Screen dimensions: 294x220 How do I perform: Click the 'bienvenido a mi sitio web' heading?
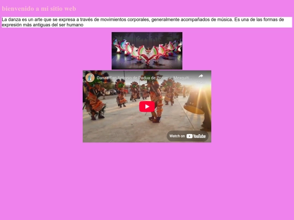[x=39, y=9]
